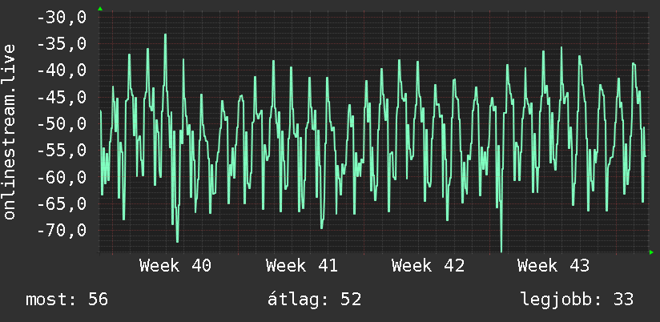This screenshot has width=660, height=322.
Task: Click the -70,0 Y-axis value
Action: pos(62,231)
